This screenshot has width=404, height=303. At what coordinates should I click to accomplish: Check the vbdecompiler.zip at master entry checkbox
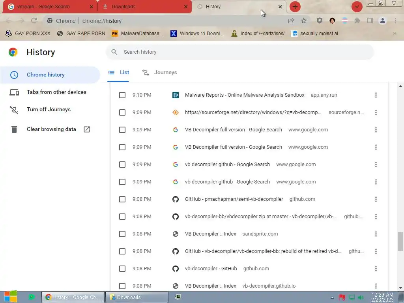[x=122, y=217]
